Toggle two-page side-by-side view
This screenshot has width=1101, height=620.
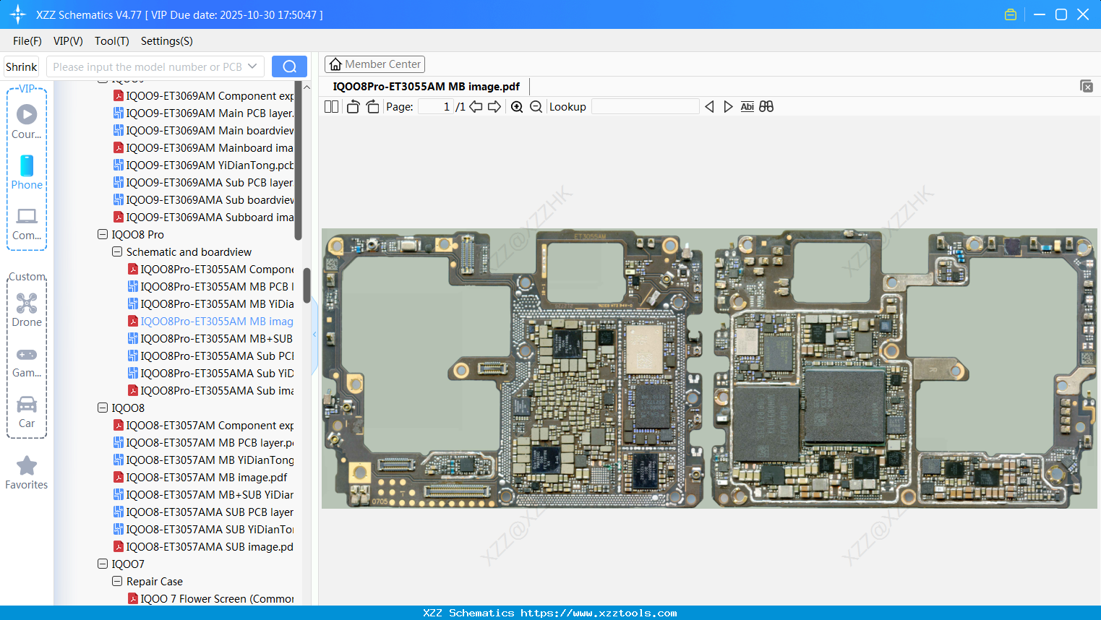331,106
